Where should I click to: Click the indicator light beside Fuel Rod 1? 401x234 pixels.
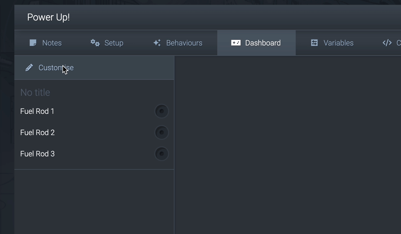[x=161, y=111]
